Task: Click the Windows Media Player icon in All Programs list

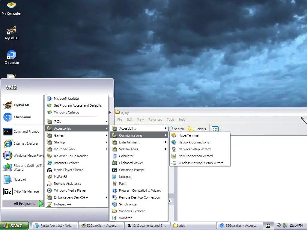Action: 49,190
